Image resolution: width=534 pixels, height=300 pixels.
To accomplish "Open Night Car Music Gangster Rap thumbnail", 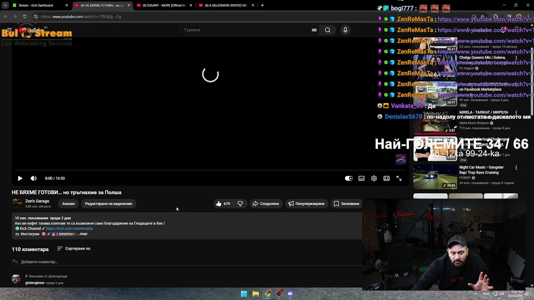I will click(x=435, y=177).
